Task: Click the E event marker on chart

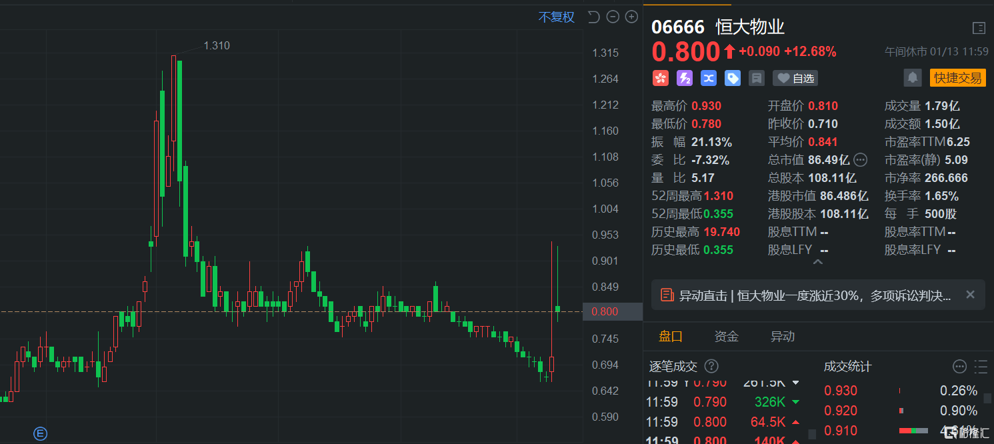Action: (x=41, y=434)
